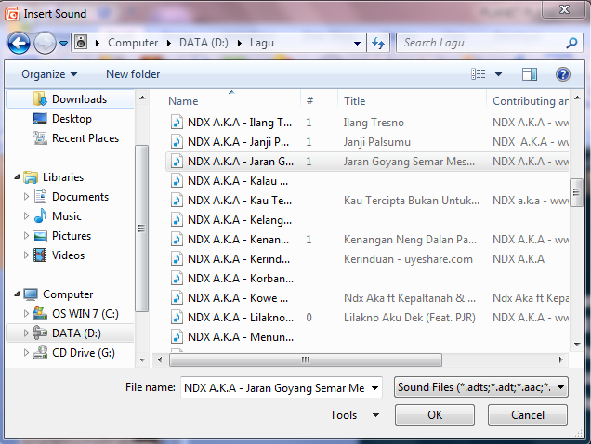Image resolution: width=591 pixels, height=444 pixels.
Task: Click file list vertical scrollbar thumb
Action: [x=576, y=192]
